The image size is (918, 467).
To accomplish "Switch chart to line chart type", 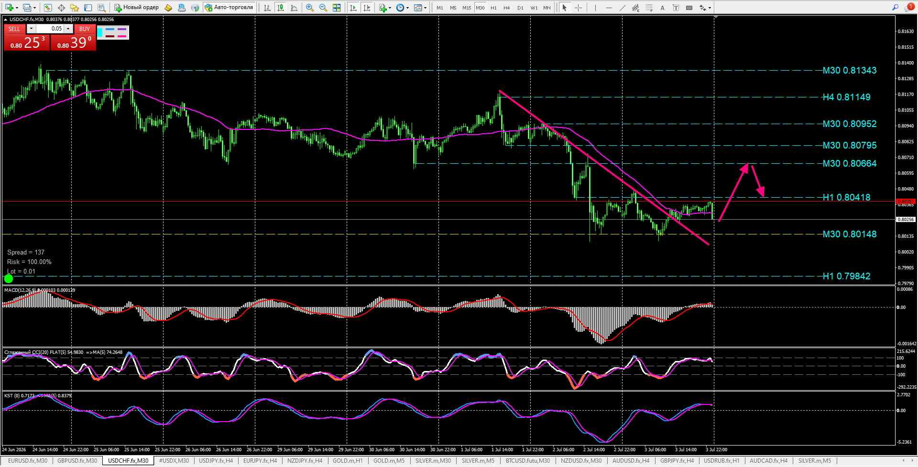I will click(294, 8).
